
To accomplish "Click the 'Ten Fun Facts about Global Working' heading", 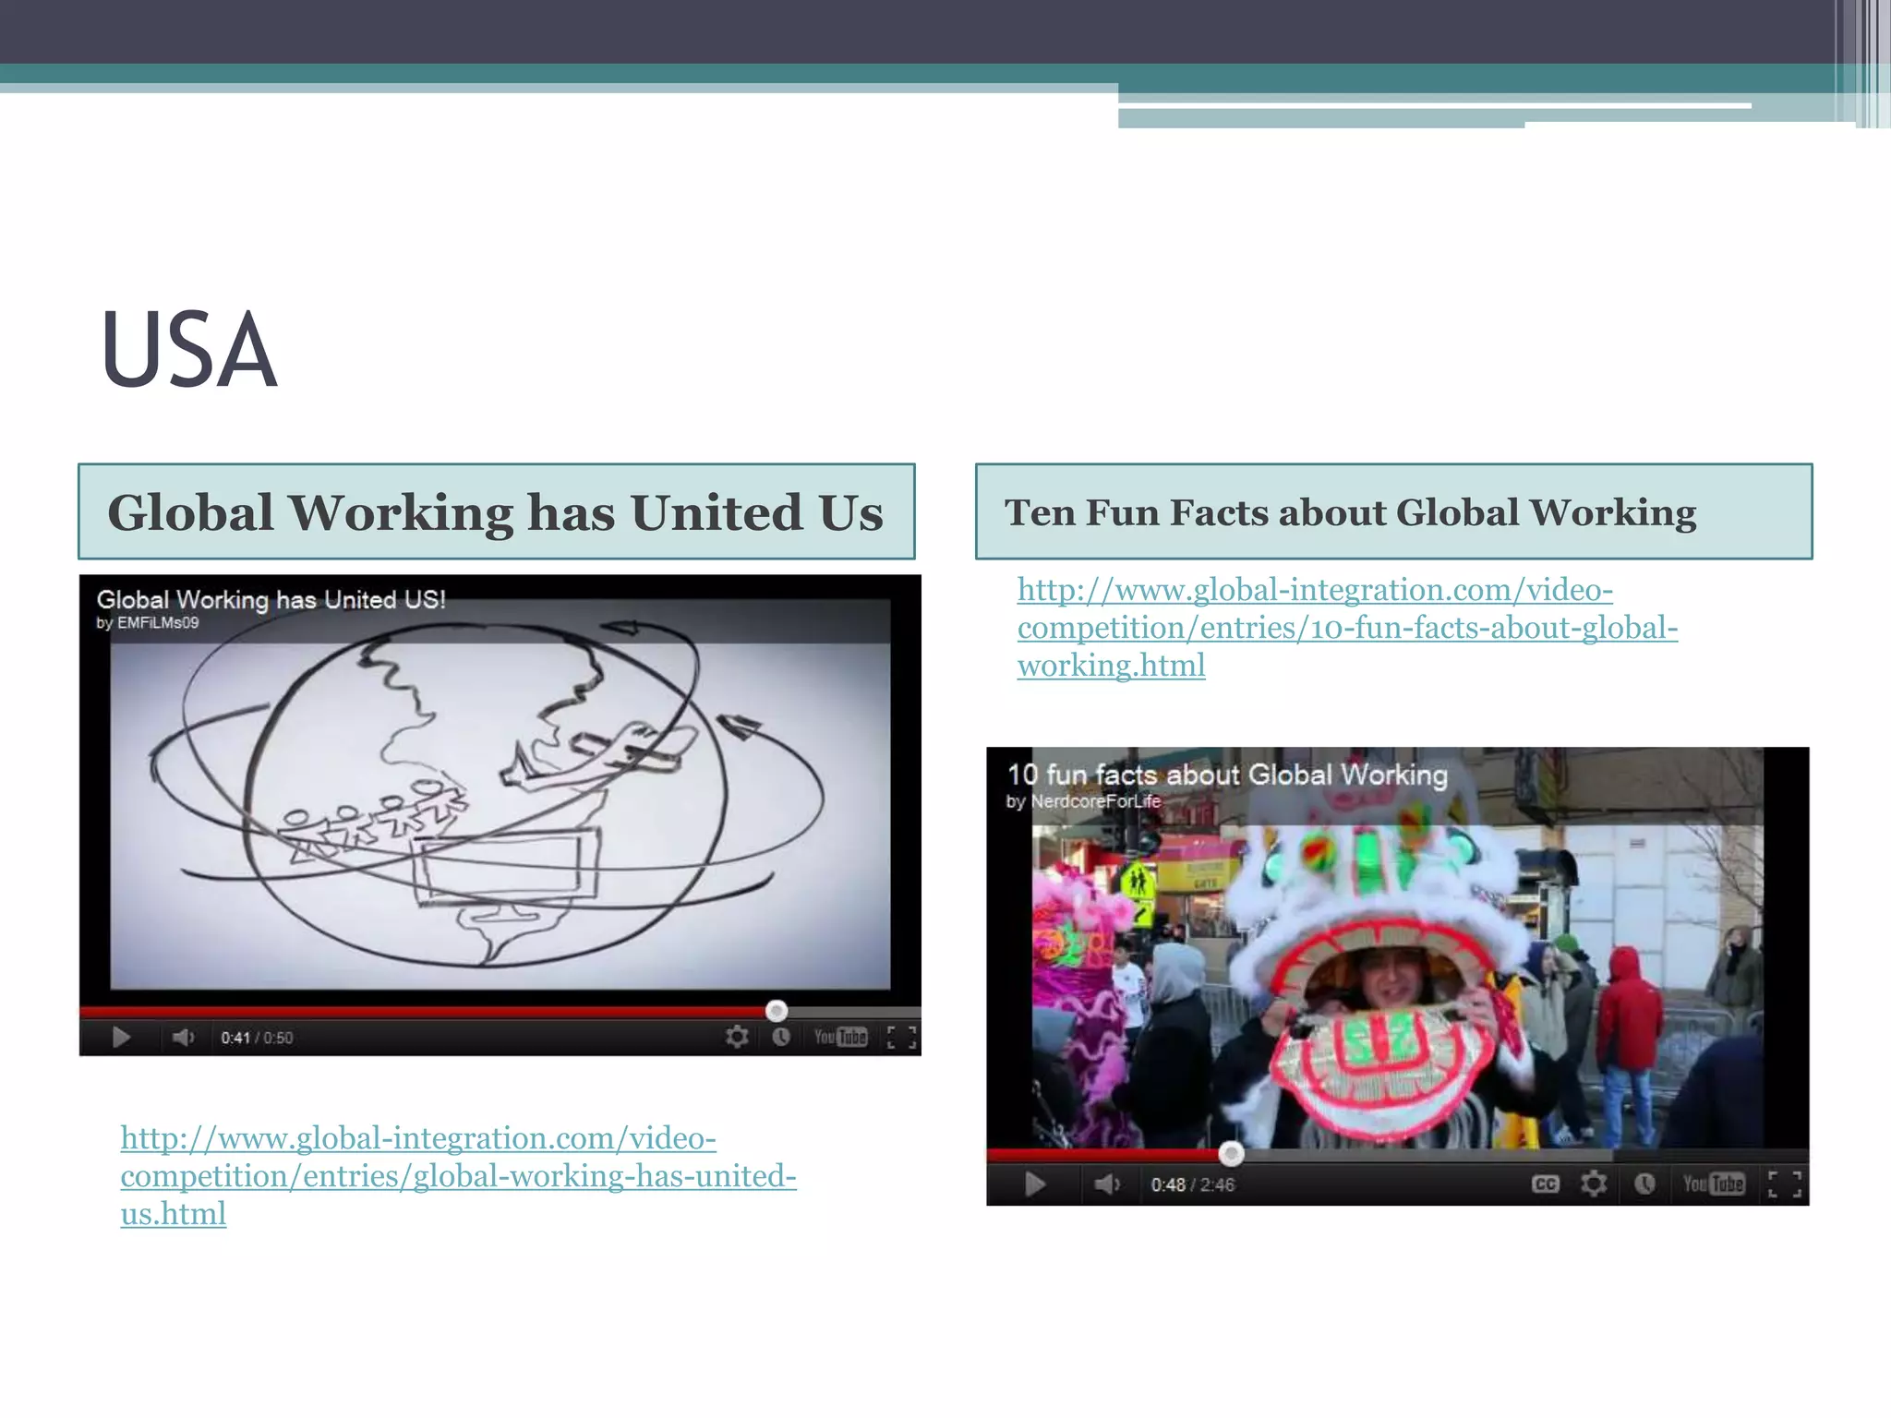I will (1350, 512).
